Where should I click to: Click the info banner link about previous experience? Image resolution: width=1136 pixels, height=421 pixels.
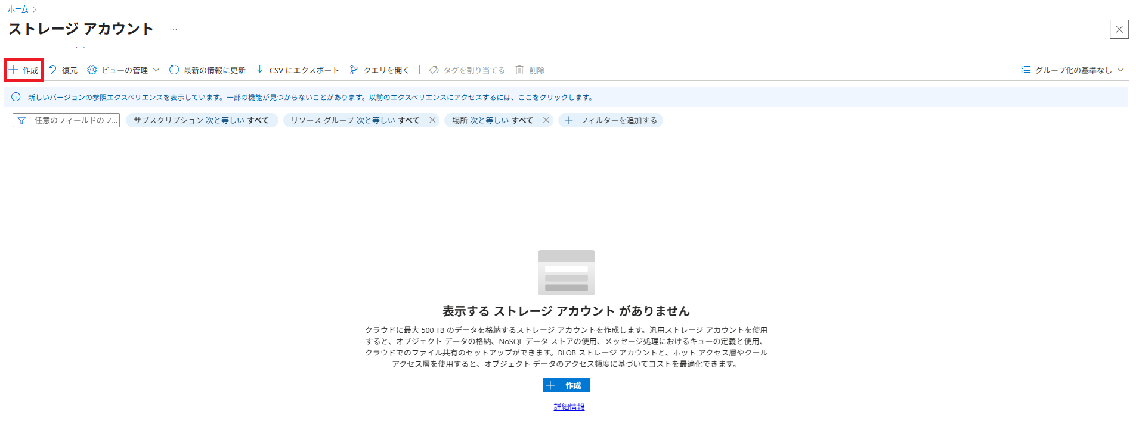(x=312, y=97)
